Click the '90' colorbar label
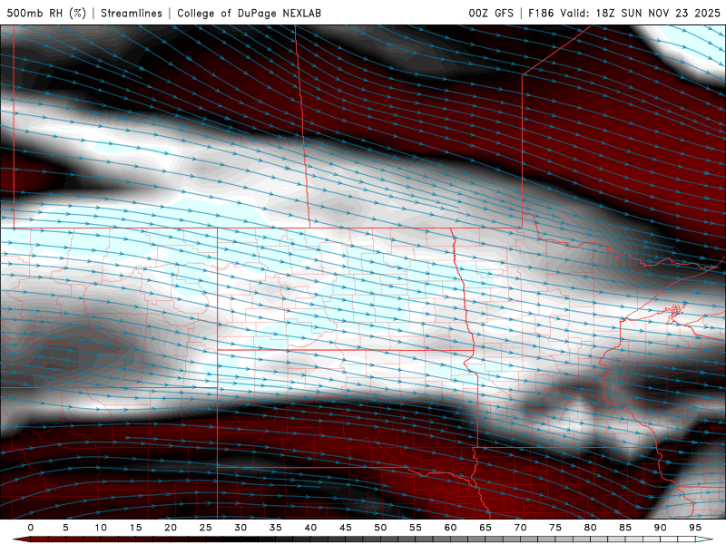The image size is (726, 544). [x=661, y=528]
